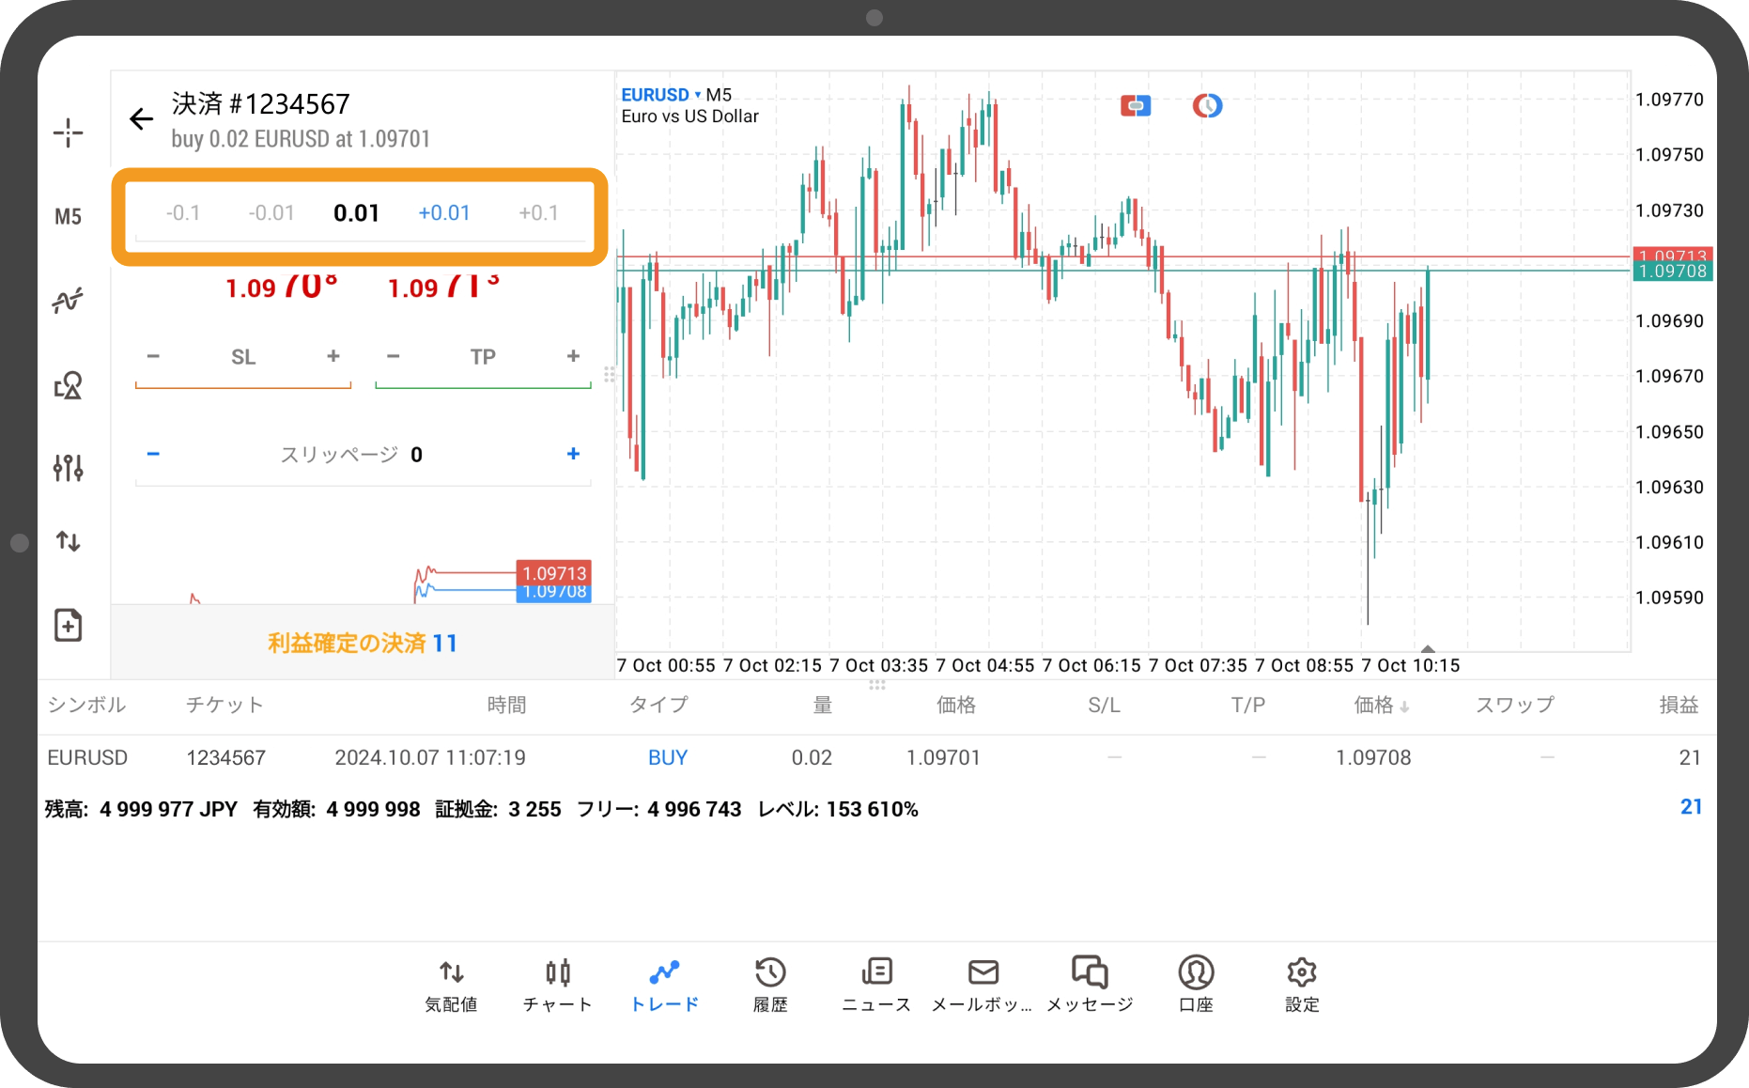Click the new order document icon
The image size is (1749, 1088).
(68, 625)
